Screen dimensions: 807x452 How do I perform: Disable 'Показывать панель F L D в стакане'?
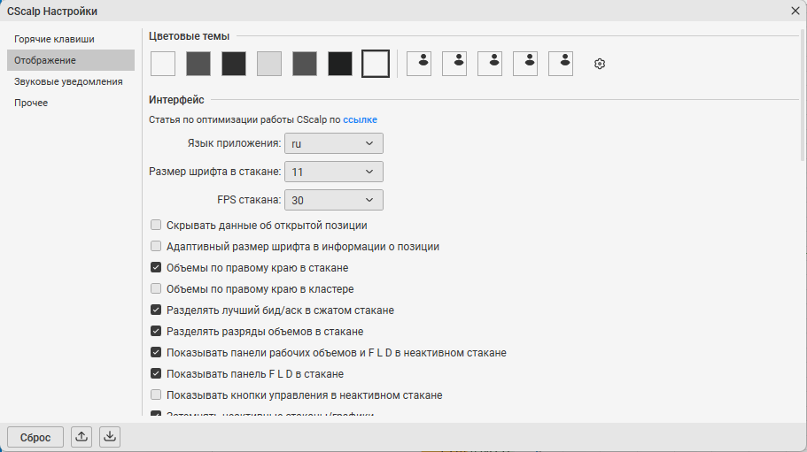(156, 373)
